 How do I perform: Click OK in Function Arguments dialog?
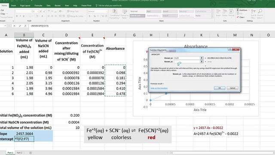(x=220, y=88)
